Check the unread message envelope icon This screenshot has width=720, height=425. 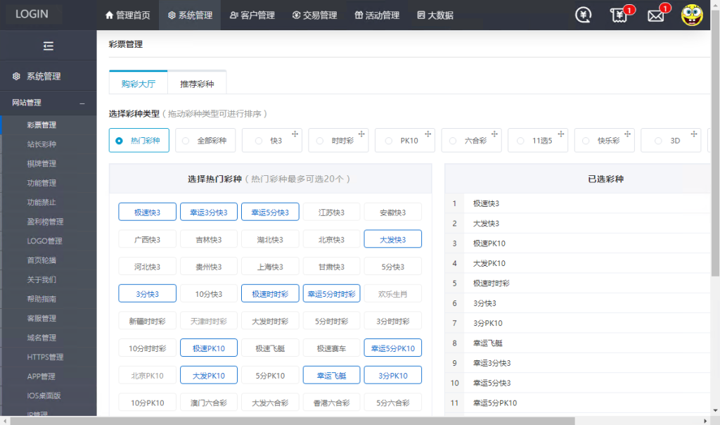(655, 15)
